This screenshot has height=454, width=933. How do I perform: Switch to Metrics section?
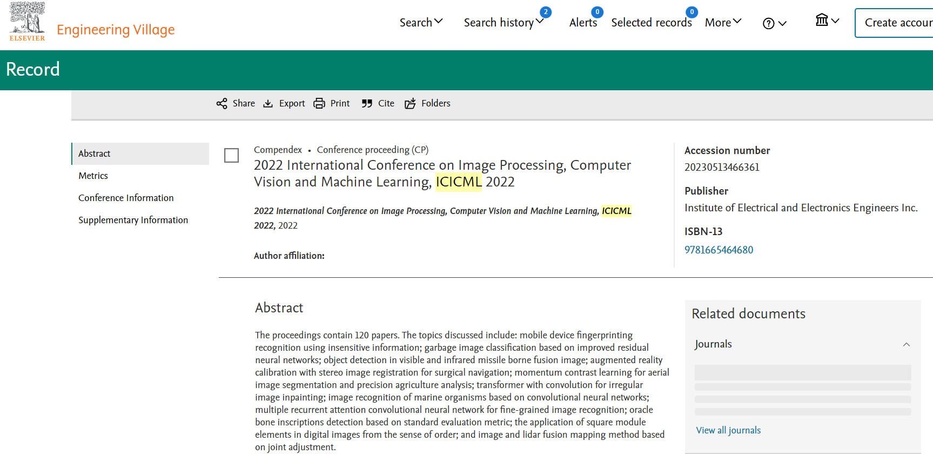pos(93,176)
